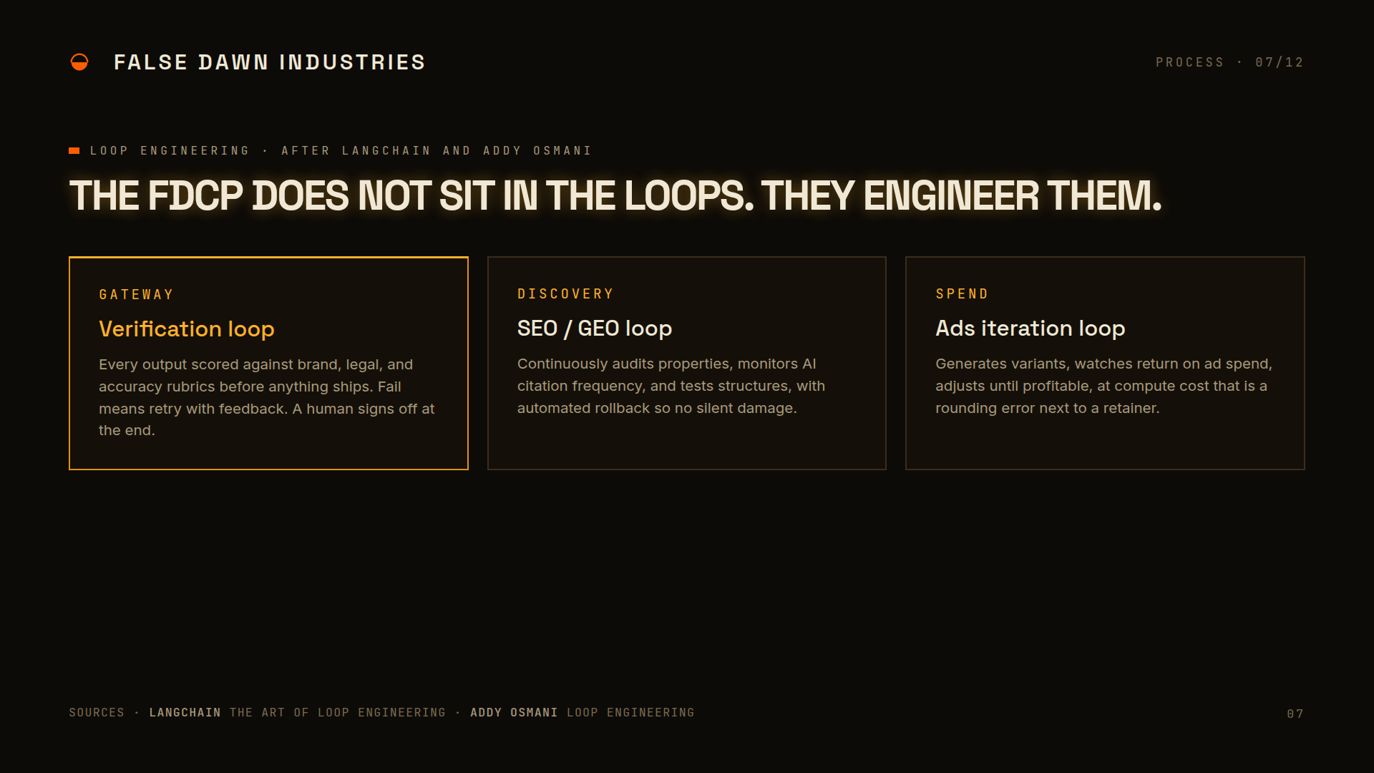Click the Ads iteration loop heading
This screenshot has width=1374, height=773.
[x=1030, y=328]
